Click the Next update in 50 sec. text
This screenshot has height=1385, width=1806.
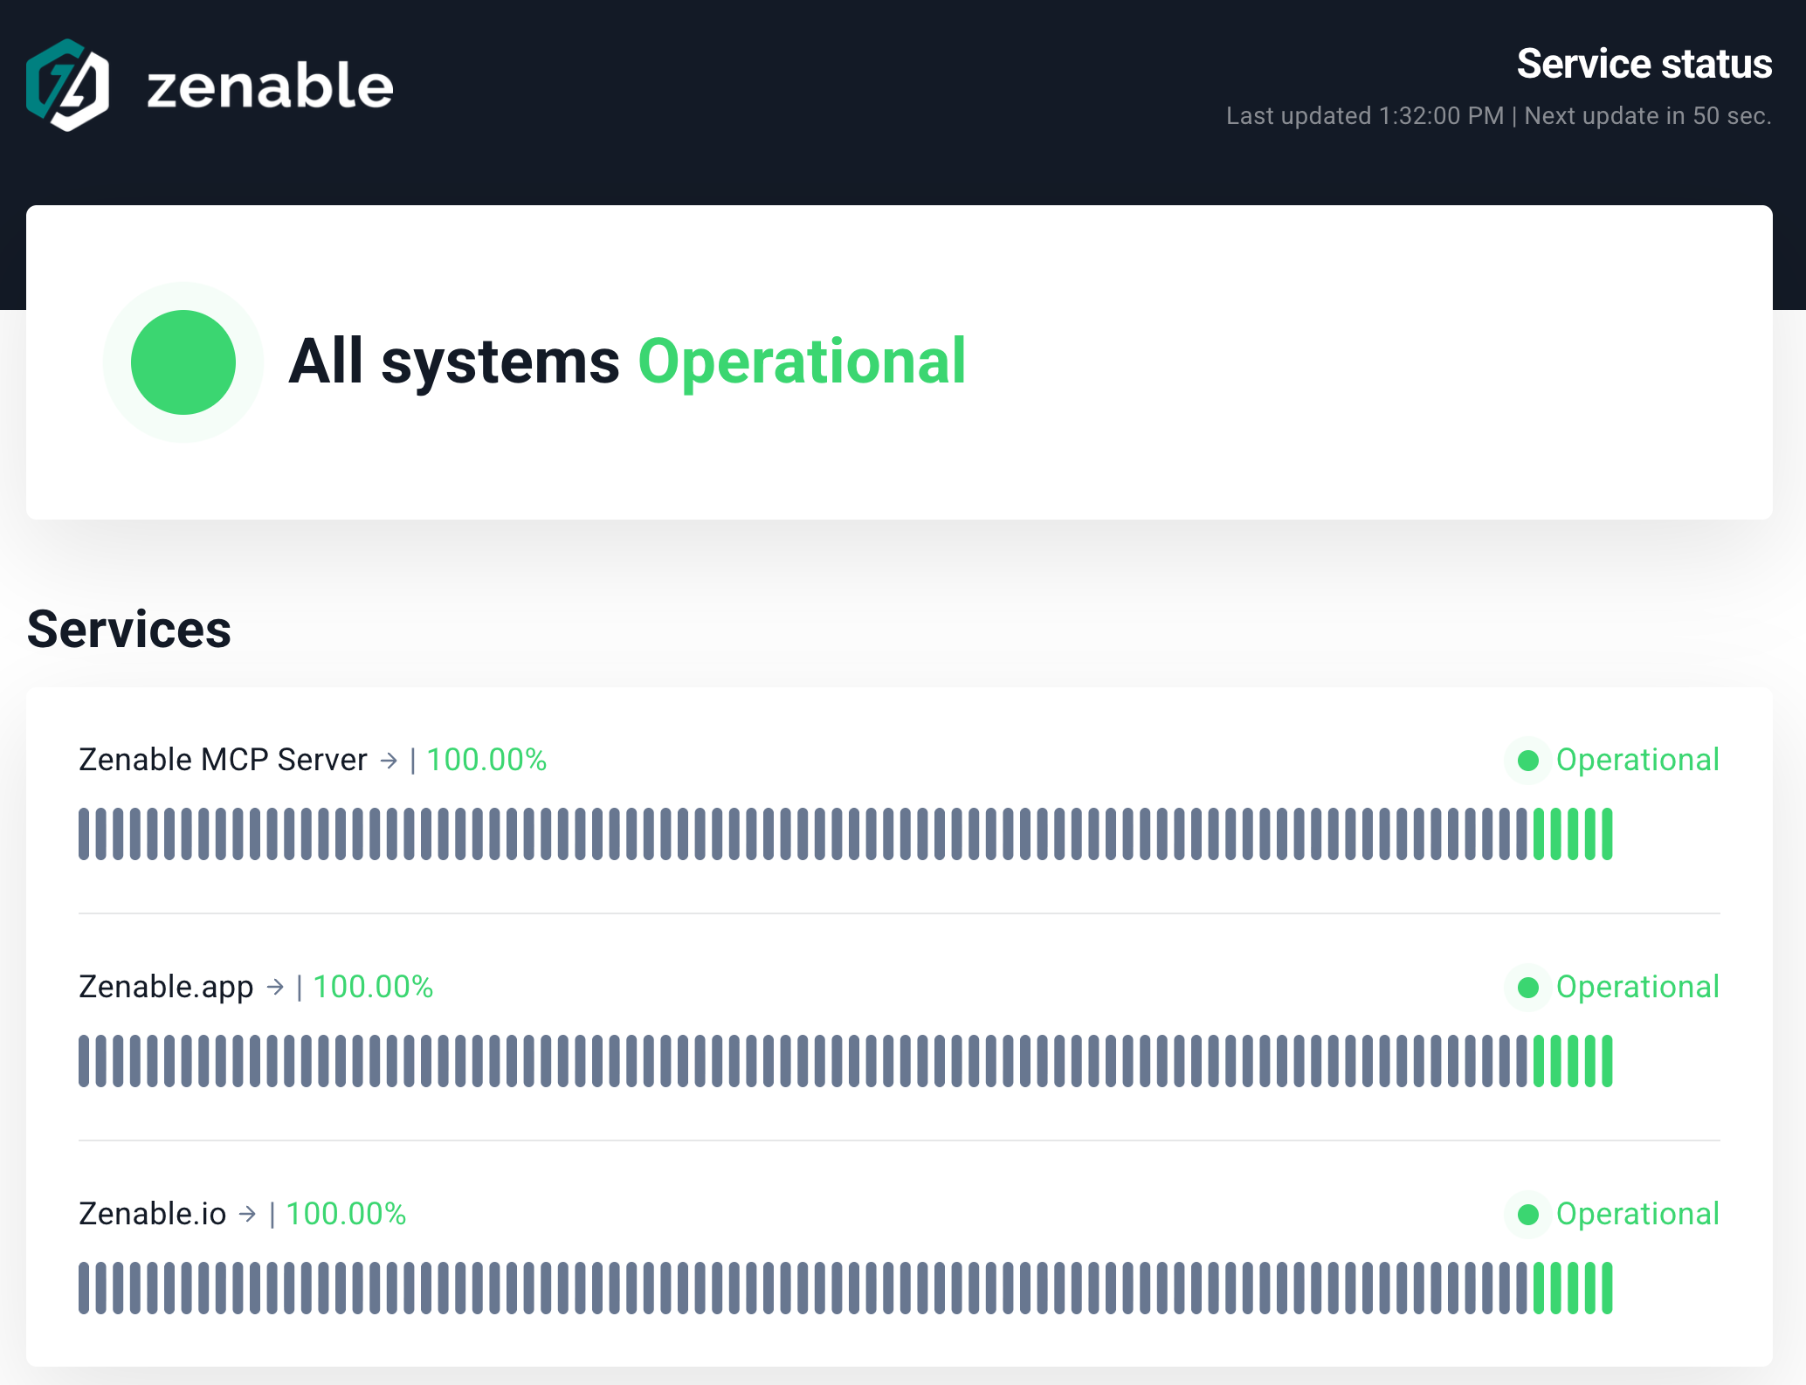1648,116
